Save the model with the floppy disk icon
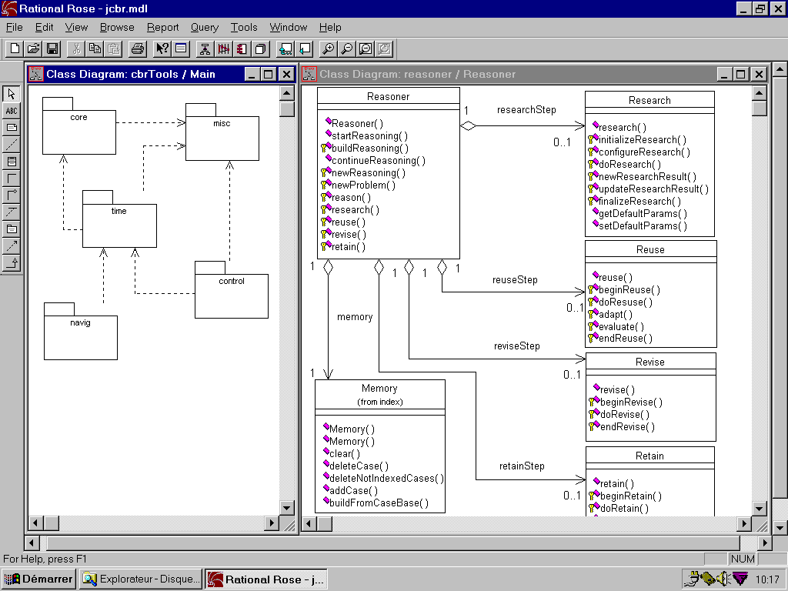Image resolution: width=788 pixels, height=591 pixels. pos(52,48)
